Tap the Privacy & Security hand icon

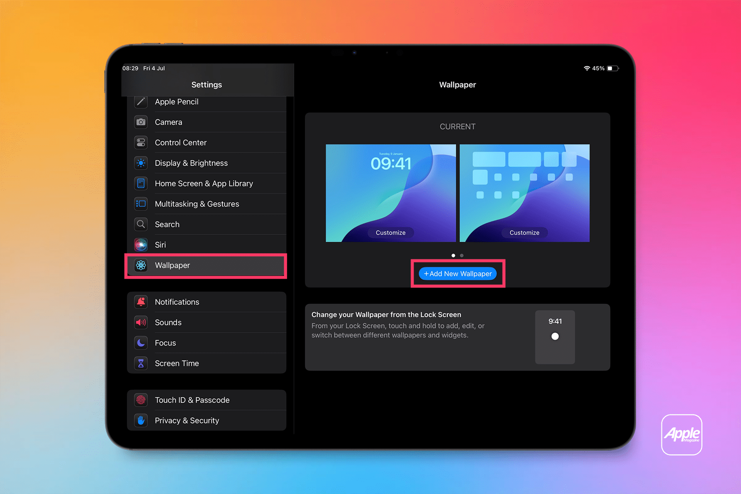click(x=141, y=420)
